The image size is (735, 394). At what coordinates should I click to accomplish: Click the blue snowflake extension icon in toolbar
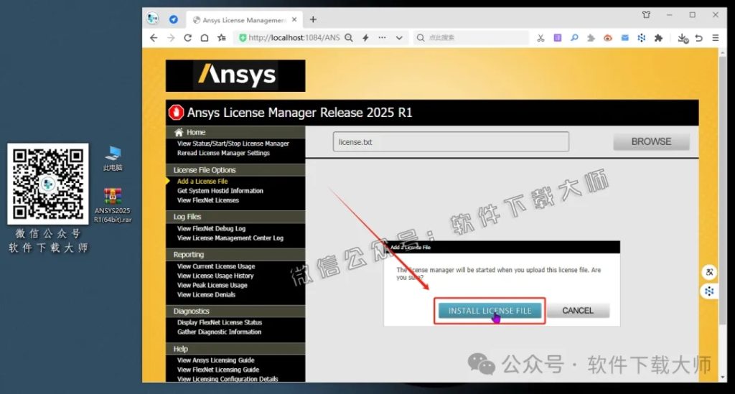[x=641, y=38]
